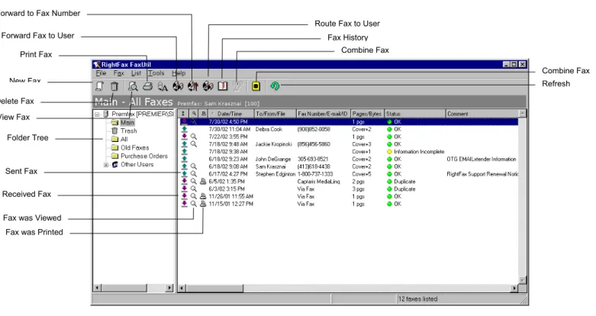Image resolution: width=596 pixels, height=316 pixels.
Task: Open the File menu
Action: [x=101, y=73]
